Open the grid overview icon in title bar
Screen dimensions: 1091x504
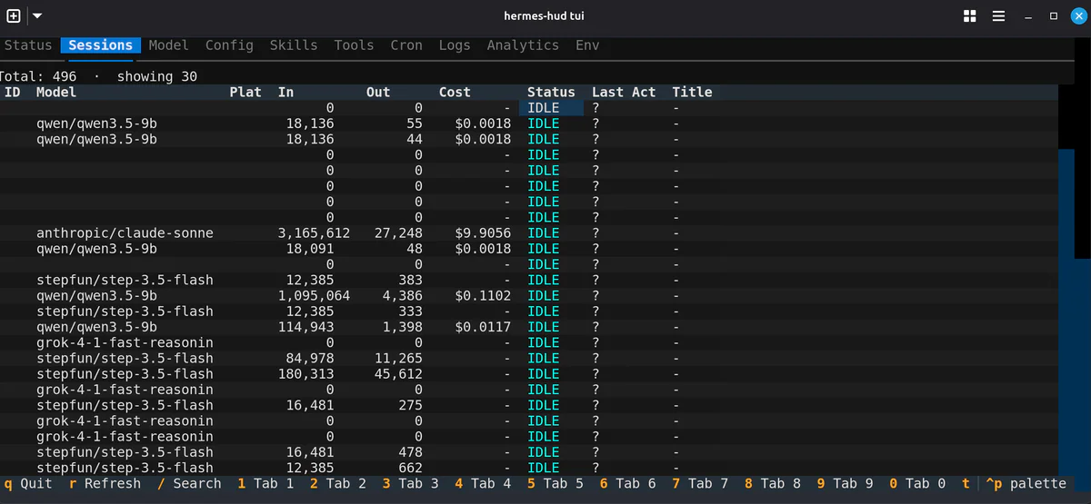pos(970,16)
